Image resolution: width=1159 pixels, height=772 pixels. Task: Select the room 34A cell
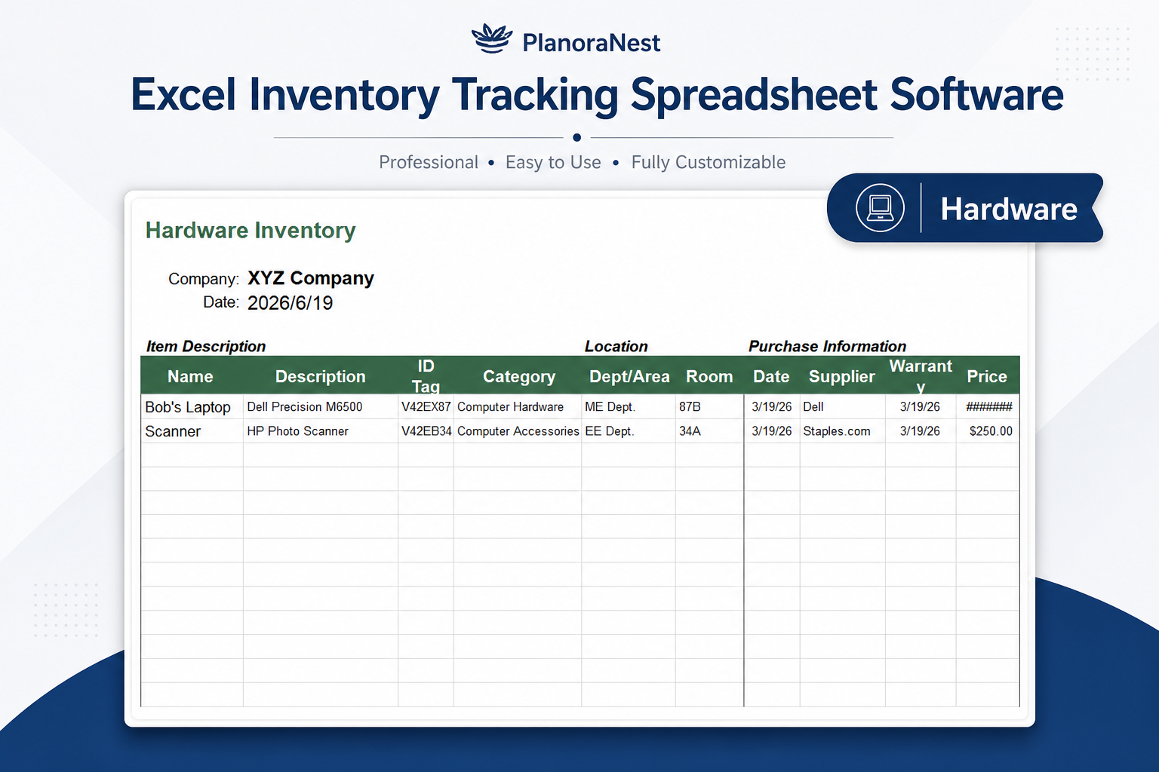click(709, 431)
